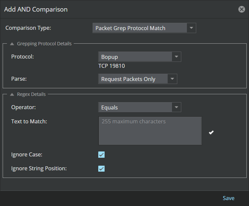The width and height of the screenshot is (249, 206).
Task: Collapse the Regex Details section
Action: 12,95
